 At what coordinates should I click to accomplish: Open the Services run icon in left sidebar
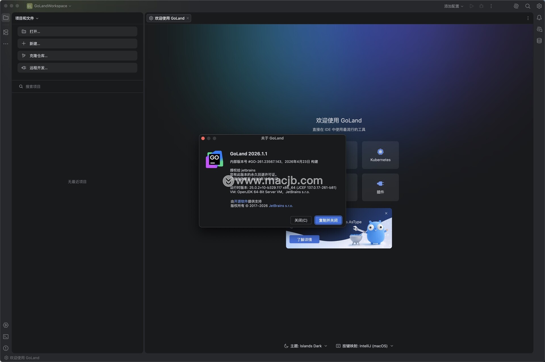(6, 325)
